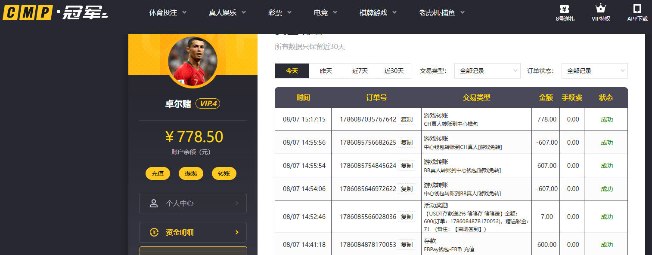Click timestamp 08/07 14:55:56

(x=304, y=143)
